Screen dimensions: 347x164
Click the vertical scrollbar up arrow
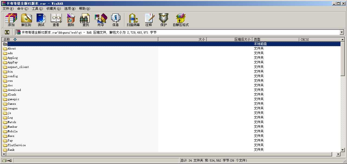[x=343, y=40]
